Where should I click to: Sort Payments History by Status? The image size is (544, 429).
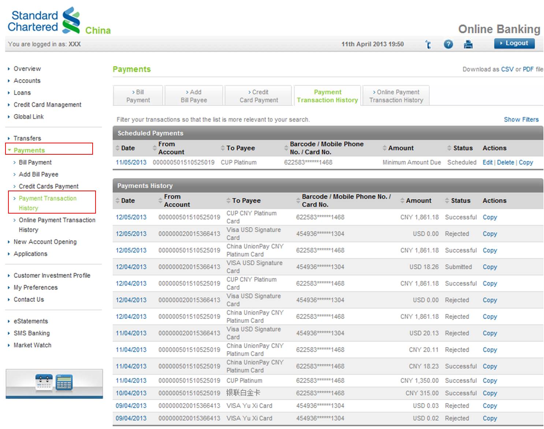tap(458, 201)
